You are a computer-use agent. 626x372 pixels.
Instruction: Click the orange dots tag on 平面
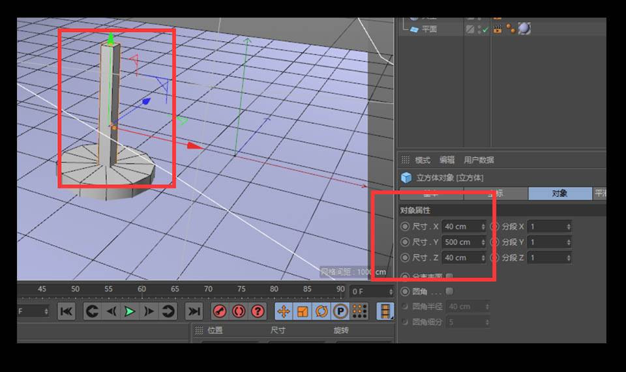point(511,28)
